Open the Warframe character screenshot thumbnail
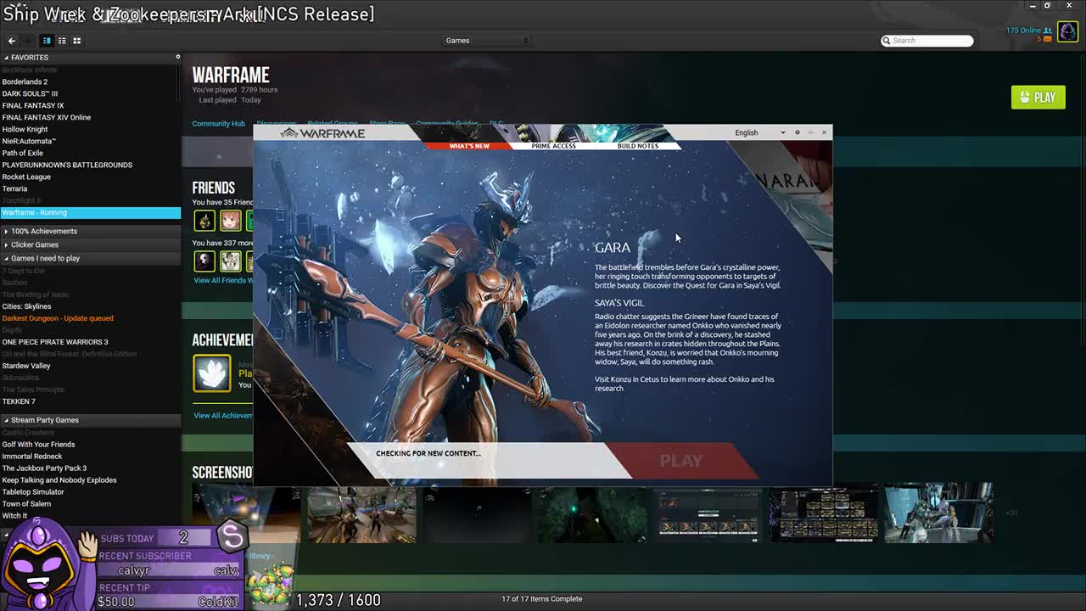Screen dimensions: 1086x611 coord(361,513)
